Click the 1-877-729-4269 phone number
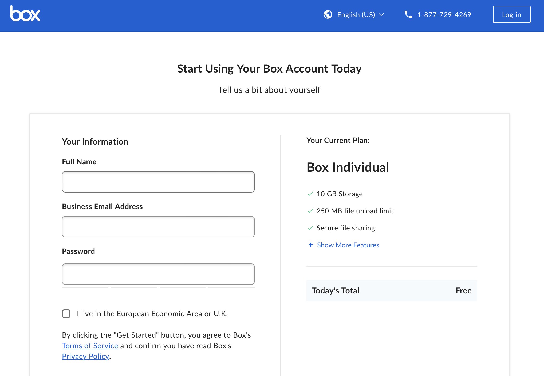The image size is (544, 376). tap(444, 14)
